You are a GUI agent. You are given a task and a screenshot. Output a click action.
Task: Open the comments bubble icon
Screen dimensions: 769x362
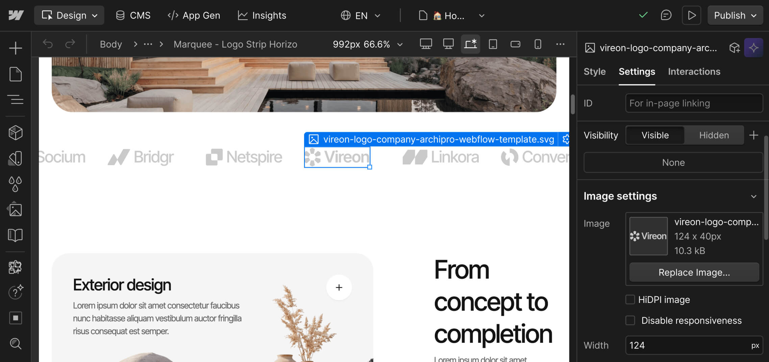[x=666, y=15]
